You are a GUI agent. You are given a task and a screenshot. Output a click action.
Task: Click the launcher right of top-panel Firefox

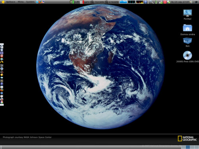[43, 2]
